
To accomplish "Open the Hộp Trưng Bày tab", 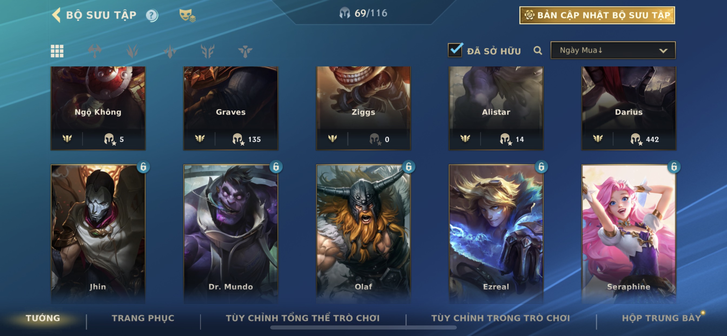I will (662, 318).
